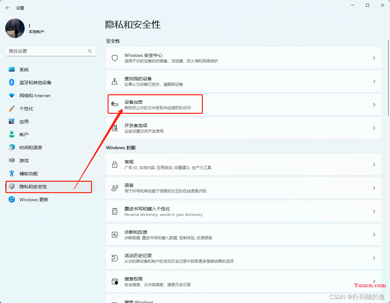Open 蓝牙和其他设备 category
This screenshot has width=390, height=303.
pyautogui.click(x=51, y=83)
